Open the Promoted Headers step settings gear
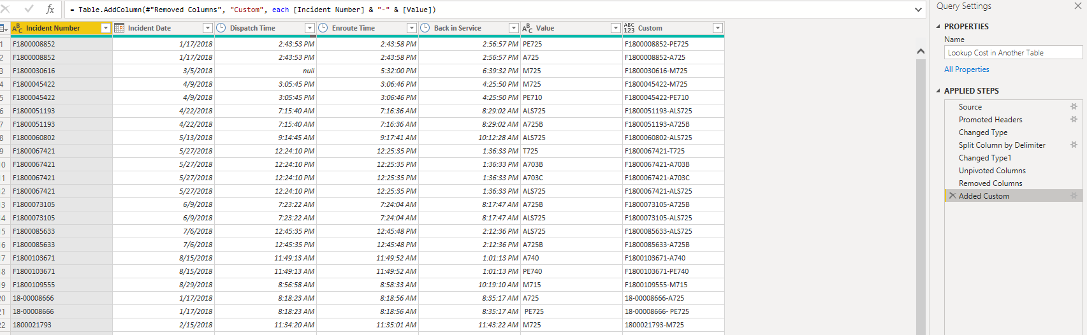Image resolution: width=1087 pixels, height=335 pixels. (1074, 120)
